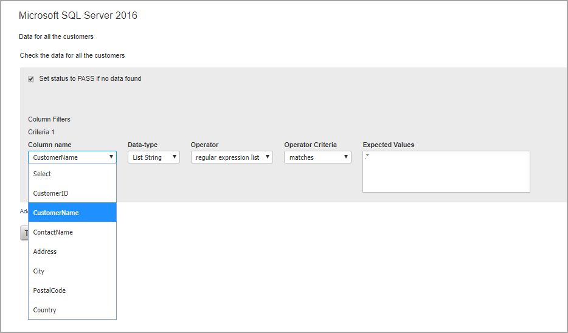
Task: Click the Criteria 1 label
Action: [x=41, y=132]
